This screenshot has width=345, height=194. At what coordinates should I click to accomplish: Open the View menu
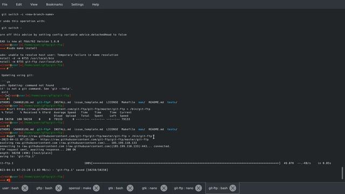pos(33,4)
